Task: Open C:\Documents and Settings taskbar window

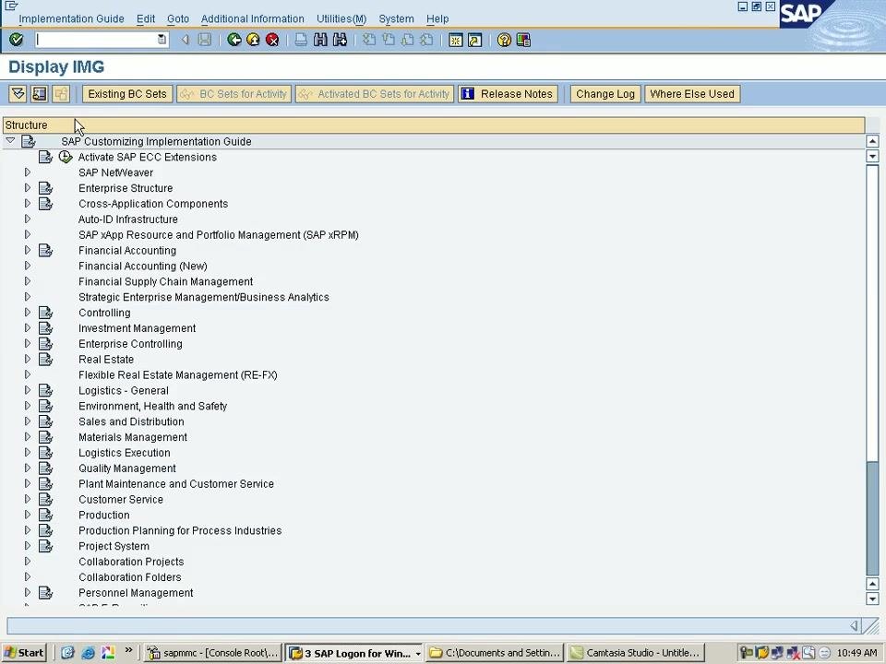Action: (x=495, y=653)
